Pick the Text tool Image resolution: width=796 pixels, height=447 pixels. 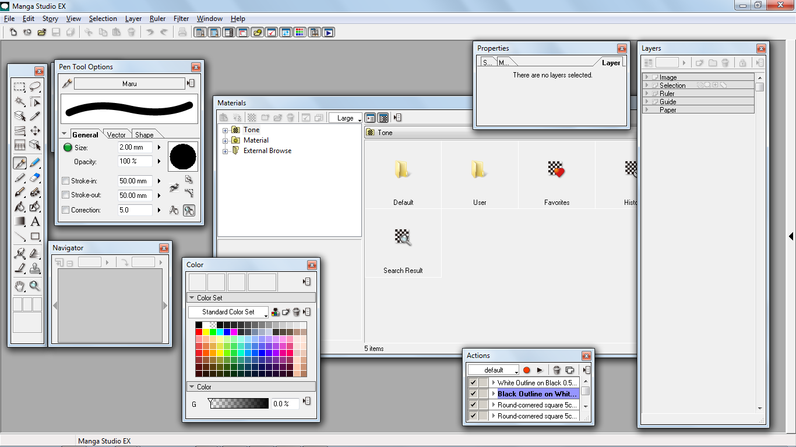(35, 222)
